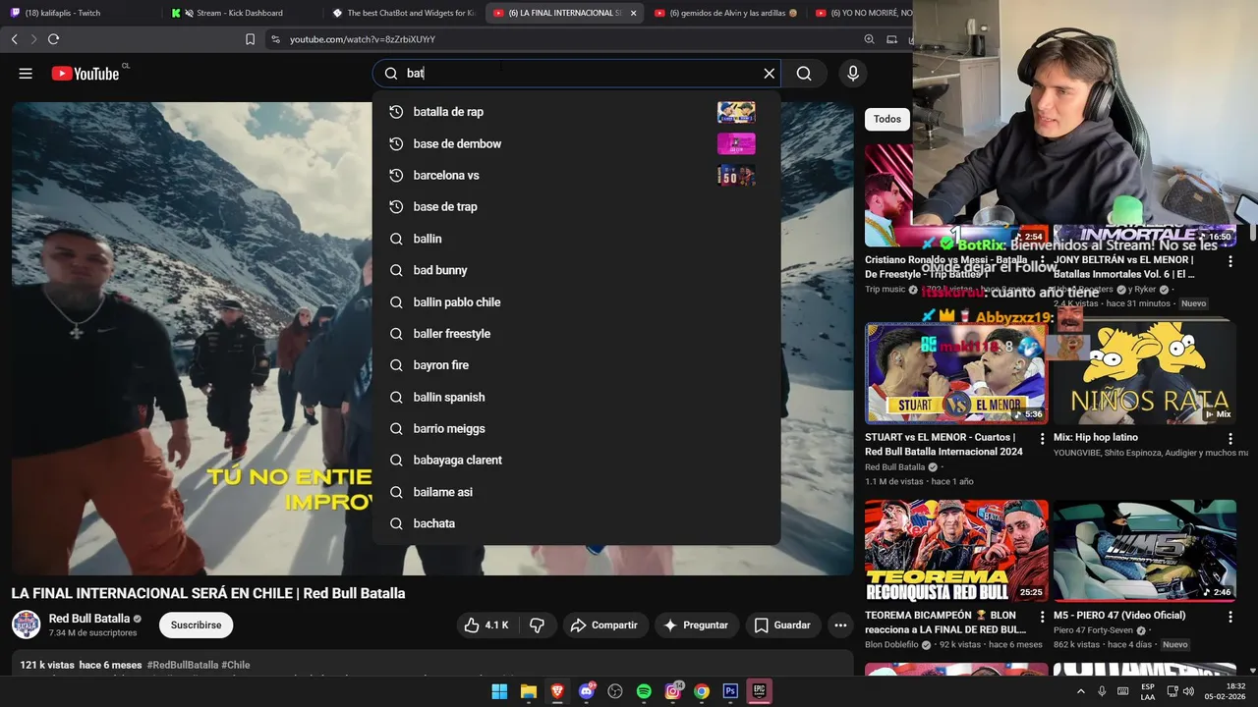Go back with the browser back arrow

point(15,39)
